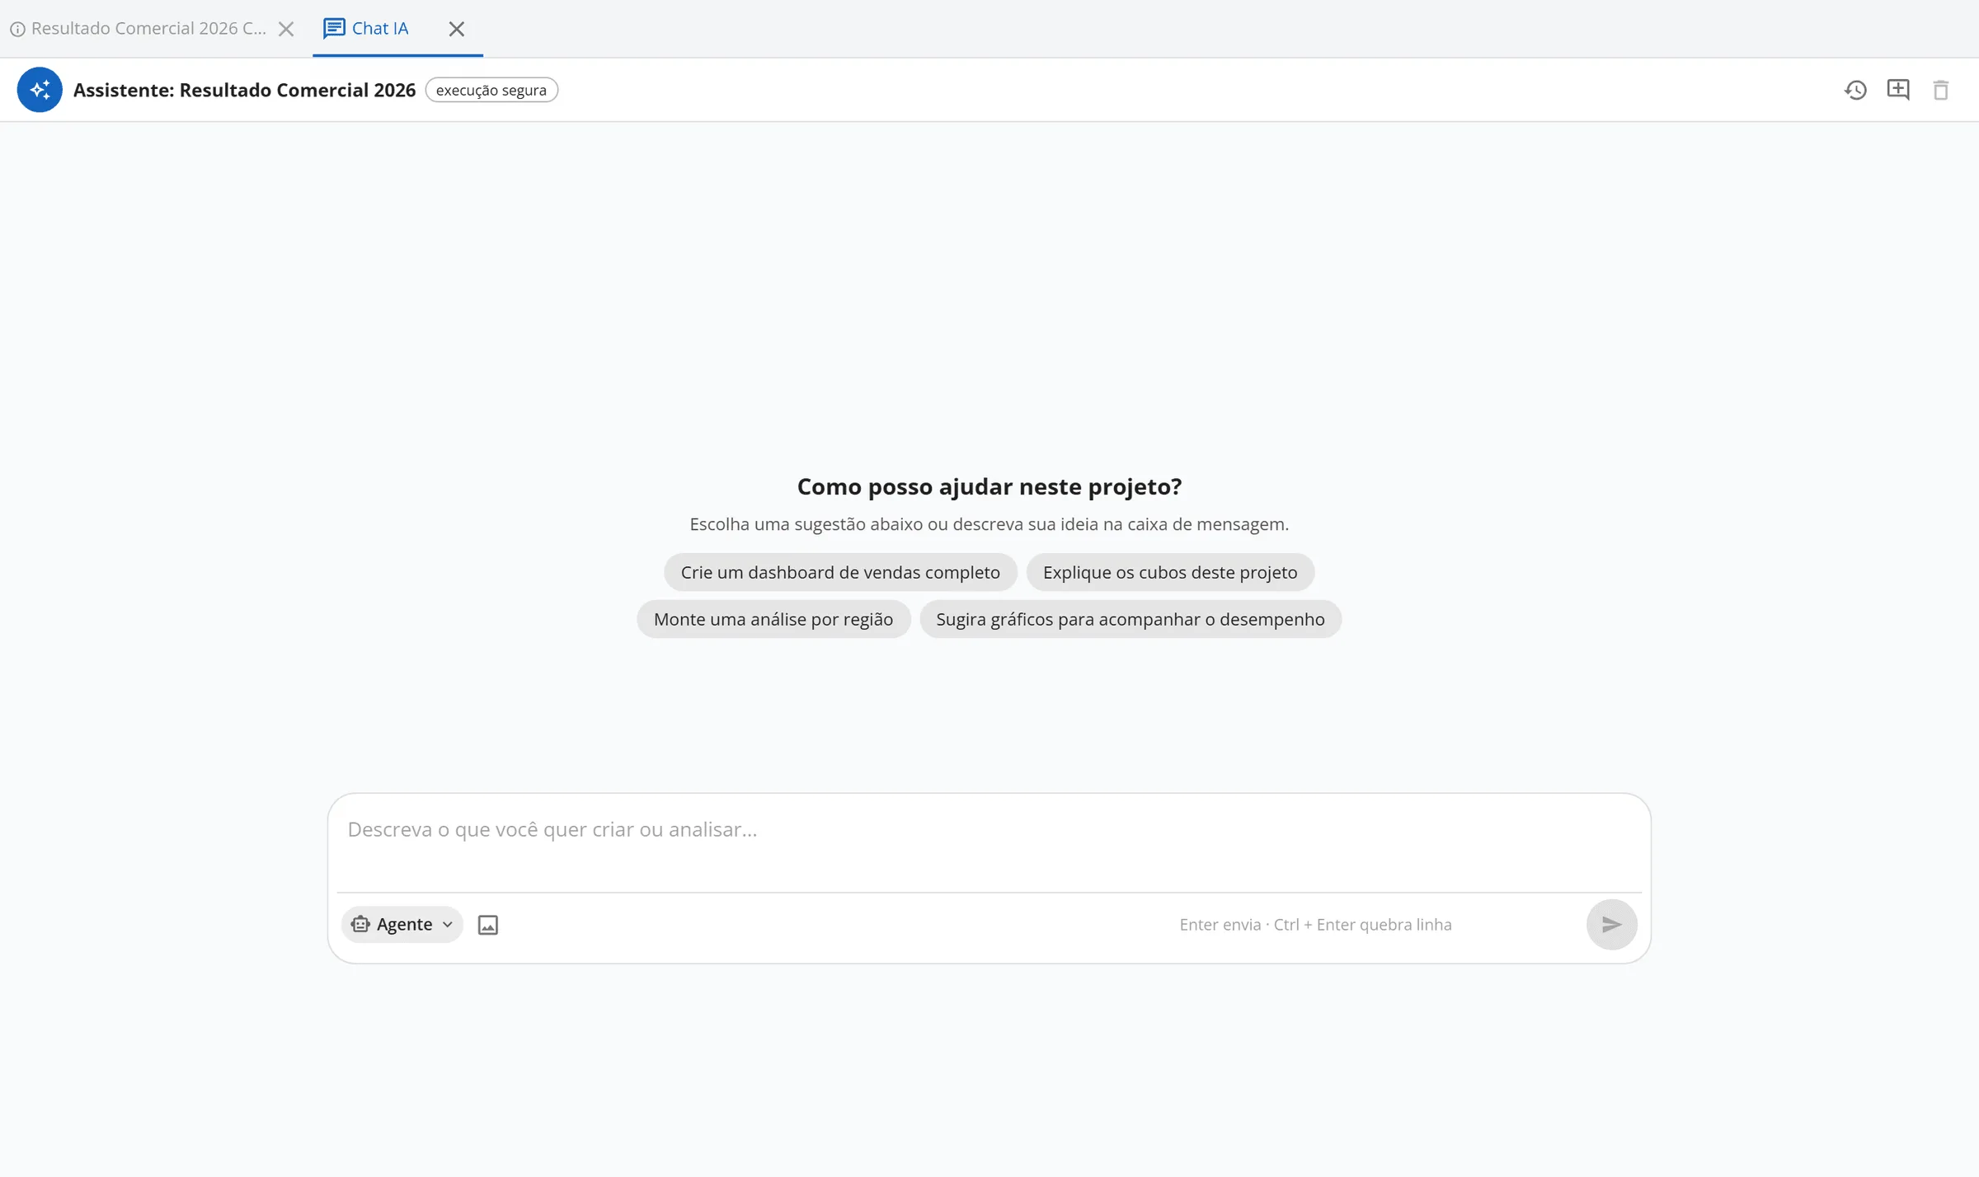
Task: Choose 'Crie um dashboard de vendas completo'
Action: pyautogui.click(x=840, y=572)
